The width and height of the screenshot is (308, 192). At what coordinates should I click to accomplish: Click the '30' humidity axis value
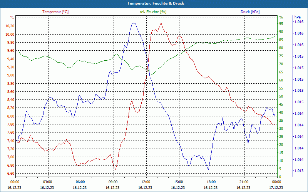281,129
